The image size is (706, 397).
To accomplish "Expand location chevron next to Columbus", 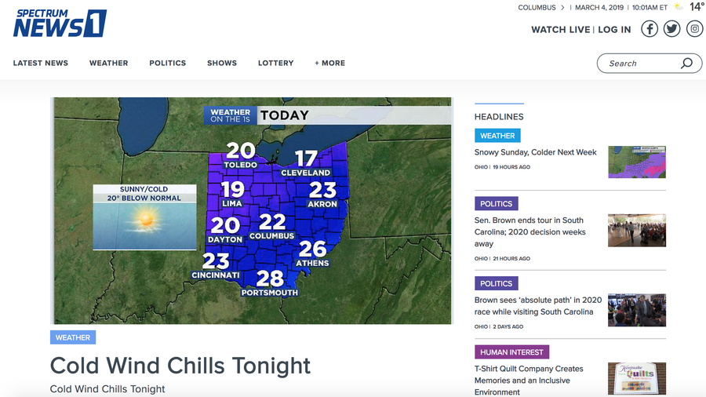I will pyautogui.click(x=562, y=8).
